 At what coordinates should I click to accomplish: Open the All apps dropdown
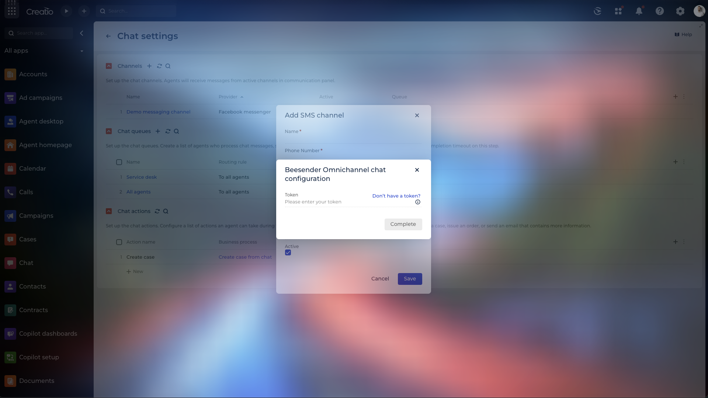click(x=44, y=51)
